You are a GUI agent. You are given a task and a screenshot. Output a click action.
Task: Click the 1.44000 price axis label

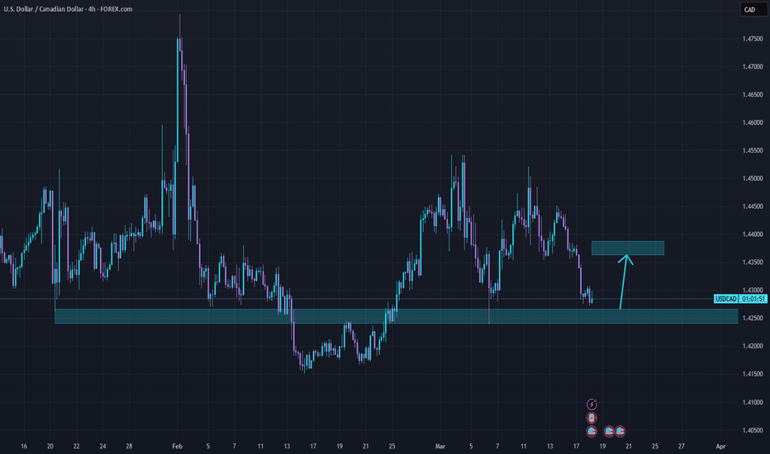pos(753,234)
